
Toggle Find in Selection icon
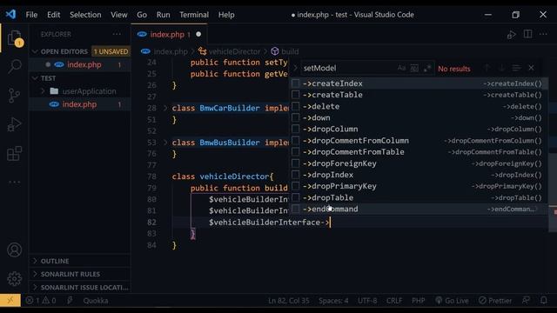(516, 68)
